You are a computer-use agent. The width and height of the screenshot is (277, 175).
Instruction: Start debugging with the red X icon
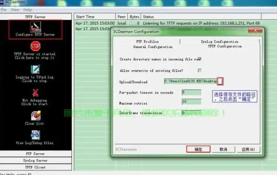coord(35,93)
